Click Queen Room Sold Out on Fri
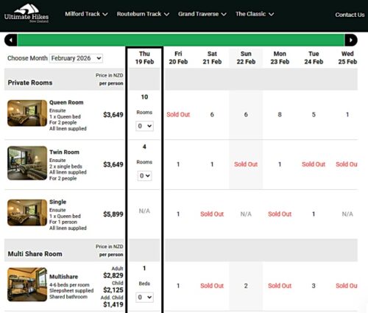Viewport: 368px width, 313px height. pyautogui.click(x=178, y=115)
